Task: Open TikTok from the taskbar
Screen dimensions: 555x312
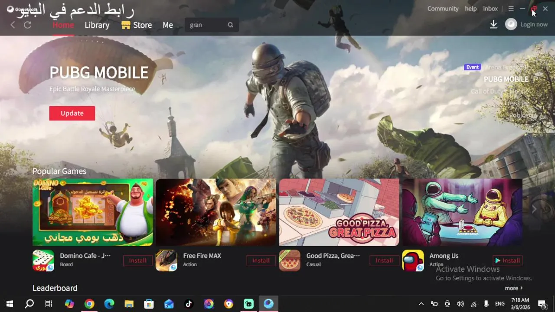Action: point(189,304)
